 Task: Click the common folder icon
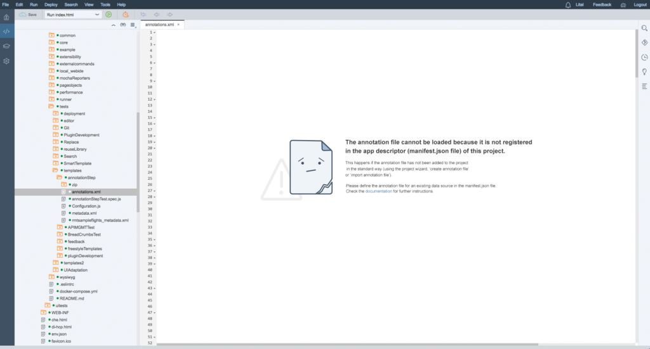(51, 35)
